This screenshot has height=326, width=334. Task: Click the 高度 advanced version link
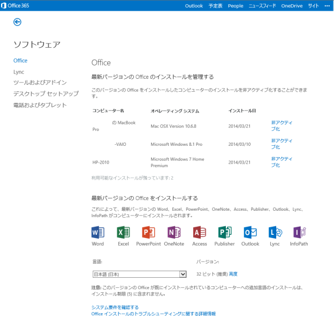[x=233, y=274]
